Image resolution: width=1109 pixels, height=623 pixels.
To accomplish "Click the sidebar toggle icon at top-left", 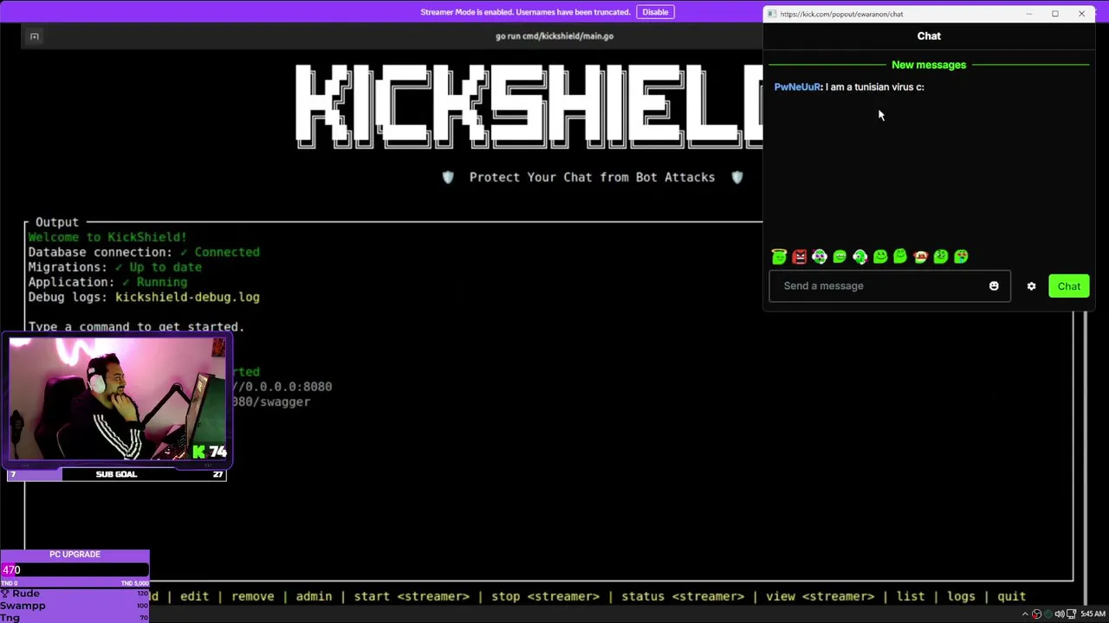I will 35,36.
